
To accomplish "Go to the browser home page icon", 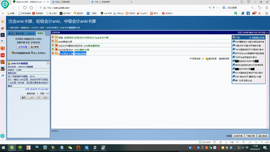I will [x=31, y=8].
